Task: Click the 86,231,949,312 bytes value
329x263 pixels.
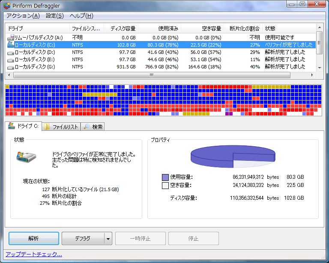Action: pyautogui.click(x=256, y=177)
